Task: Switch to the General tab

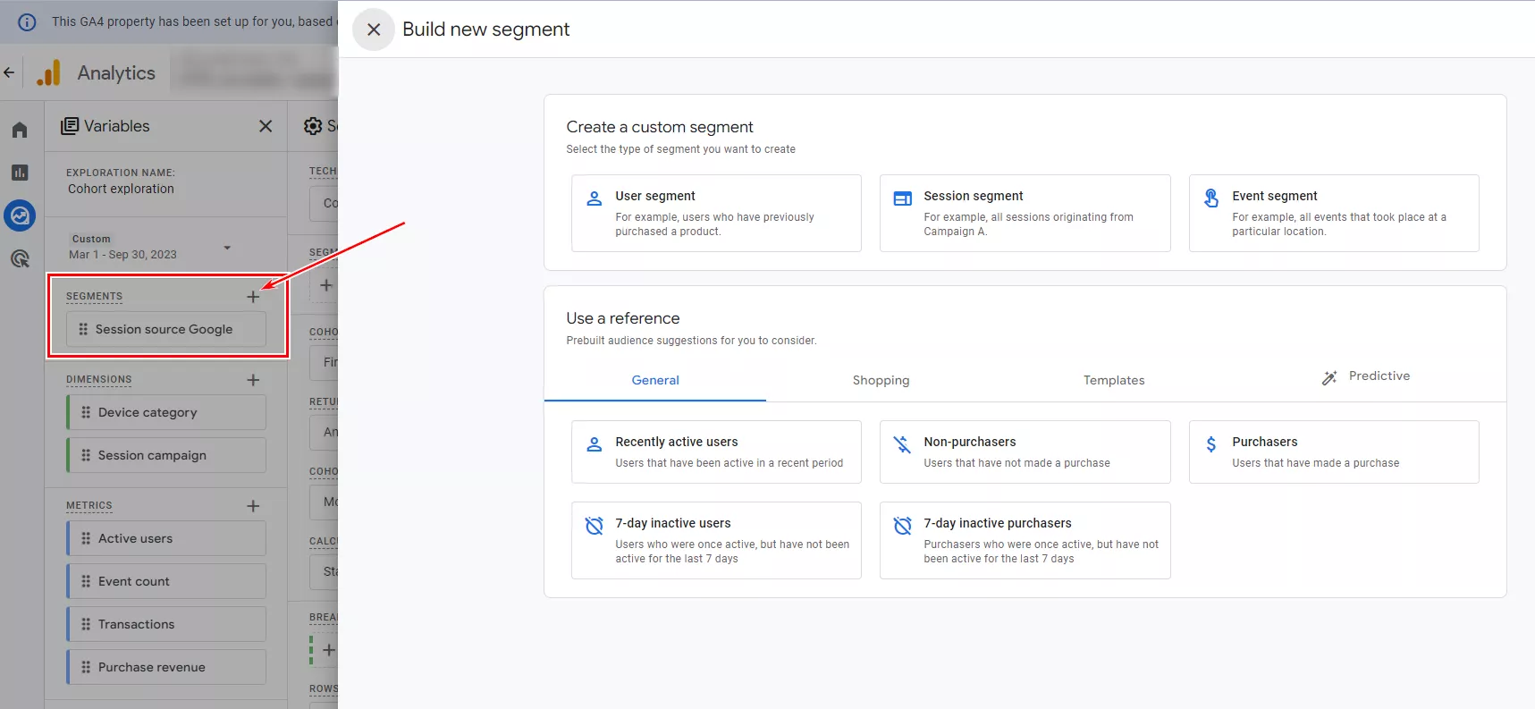Action: [655, 380]
